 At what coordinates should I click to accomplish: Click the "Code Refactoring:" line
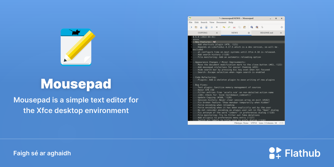click(x=205, y=77)
